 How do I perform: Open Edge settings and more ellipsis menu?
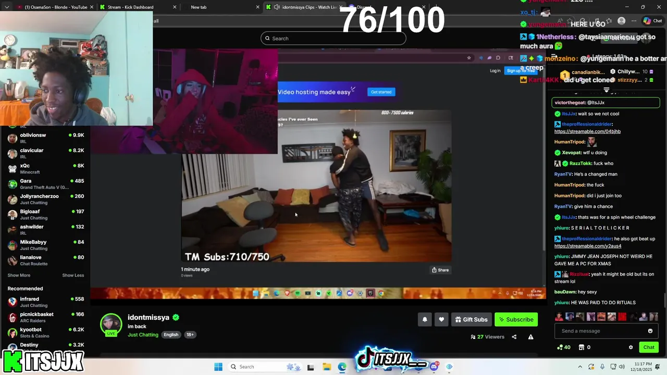click(634, 21)
